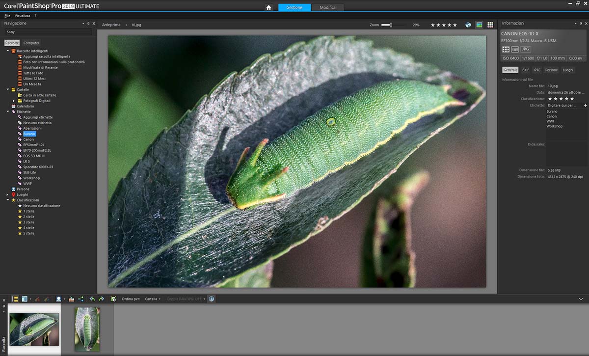The width and height of the screenshot is (589, 356).
Task: Add a tag with plus icon
Action: click(585, 105)
